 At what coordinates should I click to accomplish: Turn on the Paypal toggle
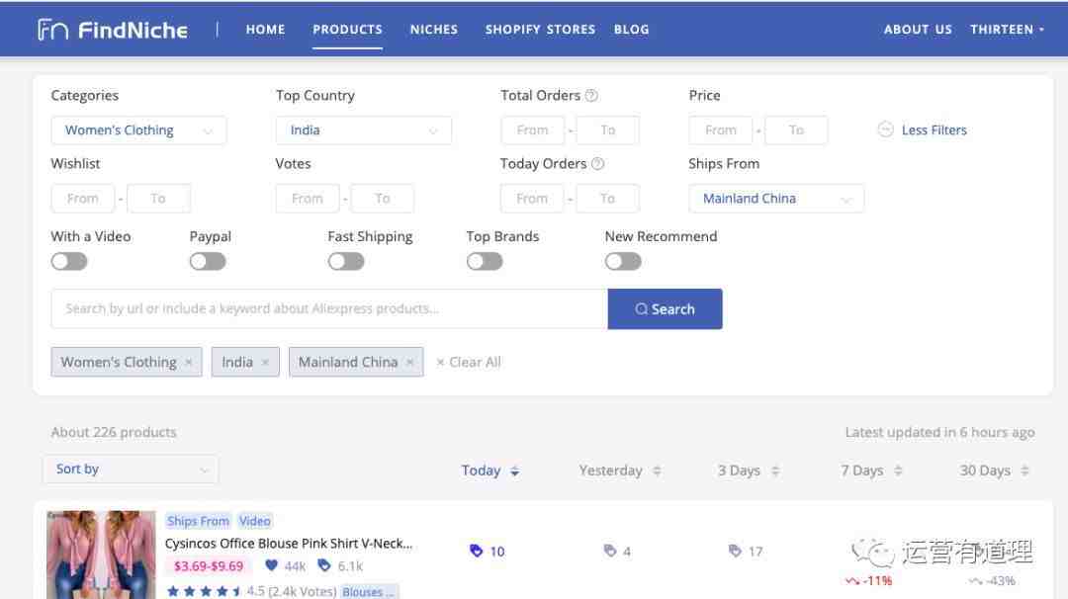tap(208, 261)
